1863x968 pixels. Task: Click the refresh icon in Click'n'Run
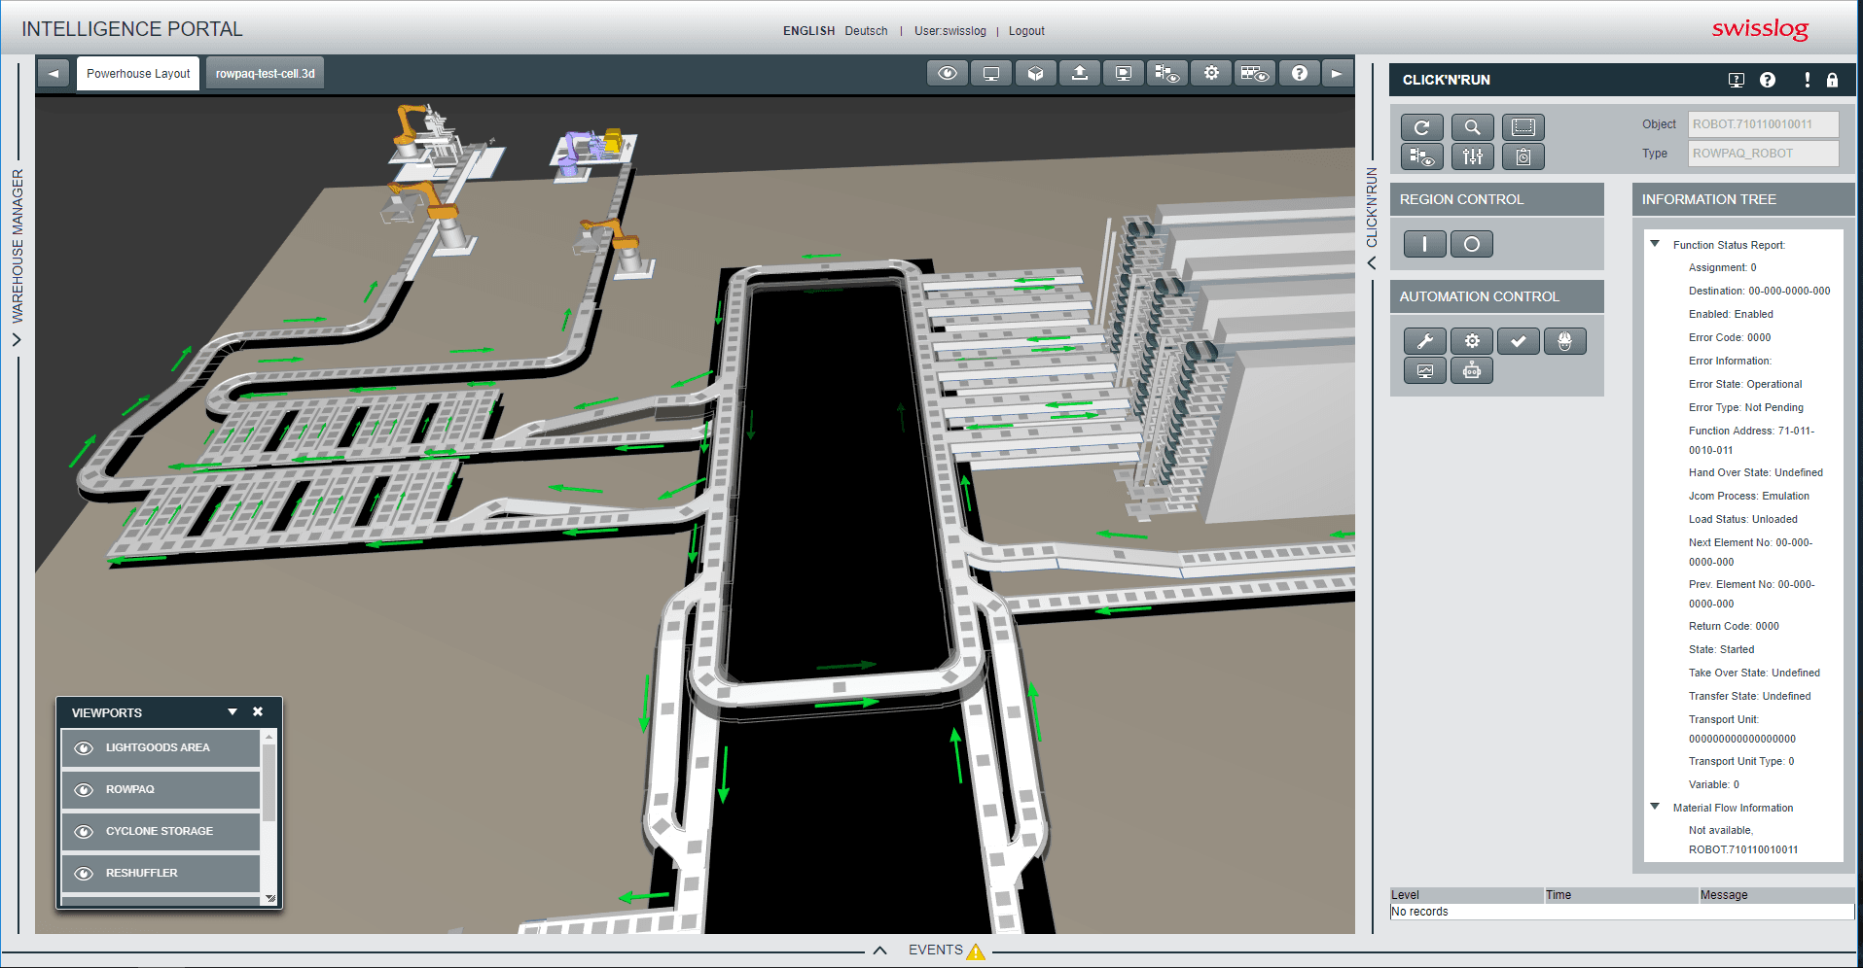pos(1421,127)
